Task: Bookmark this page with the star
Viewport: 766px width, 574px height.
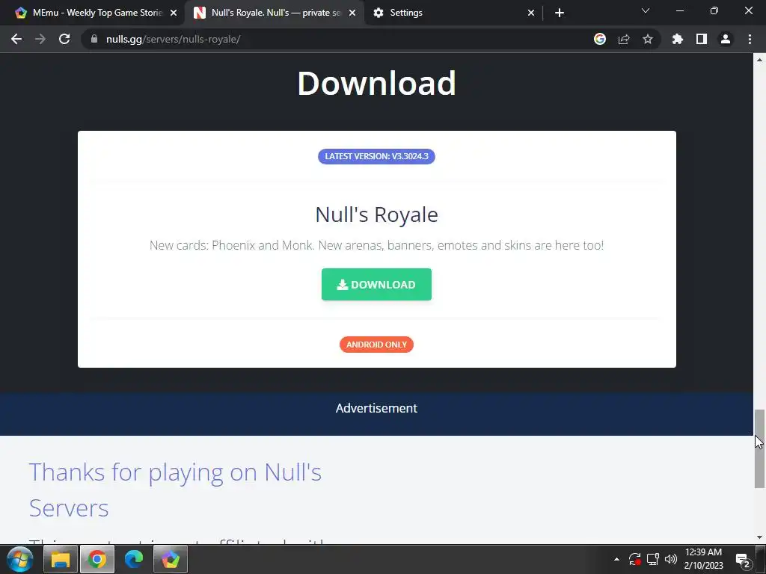Action: click(x=648, y=39)
